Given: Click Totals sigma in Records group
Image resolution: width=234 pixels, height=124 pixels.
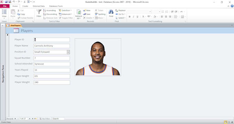Looking at the screenshot, I should (99, 10).
